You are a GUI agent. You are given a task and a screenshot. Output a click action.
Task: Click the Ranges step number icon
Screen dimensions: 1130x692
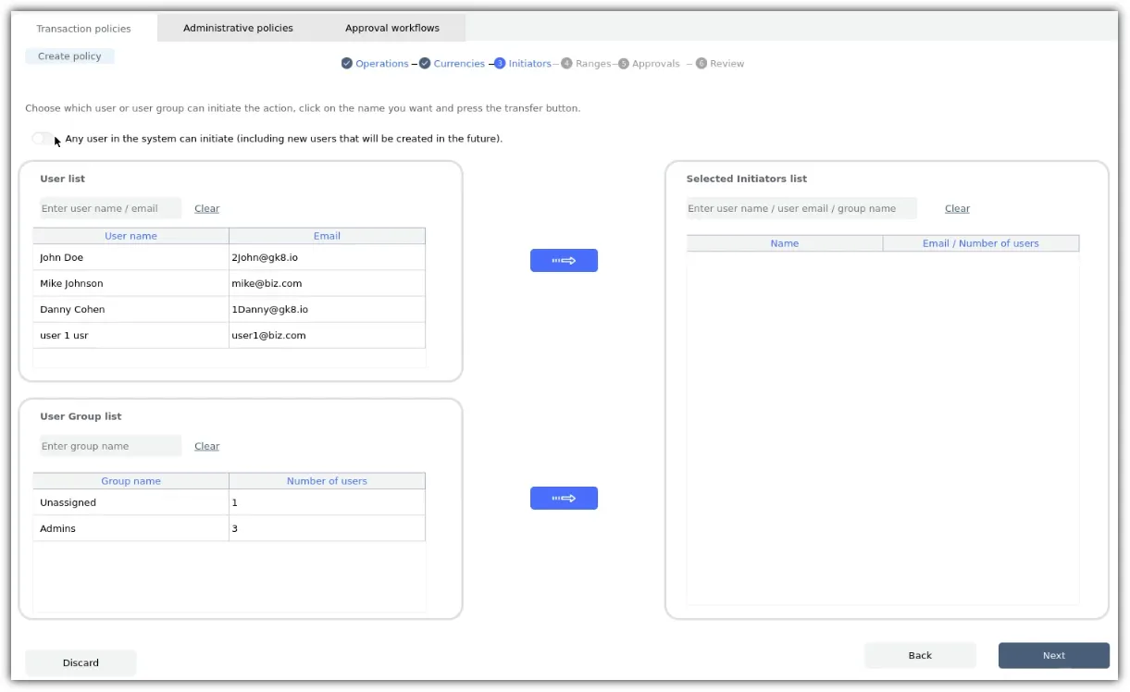click(566, 64)
